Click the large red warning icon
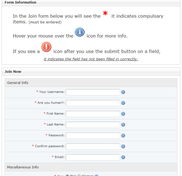Screen dimensions: 182x176 [47, 47]
